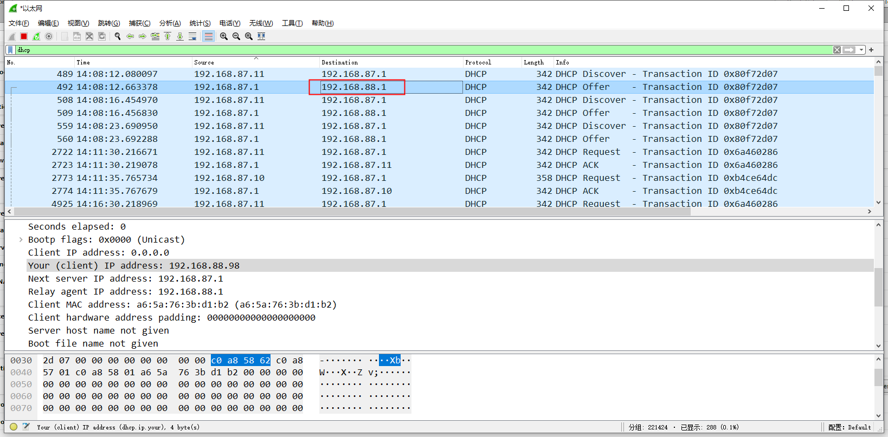Click into the dhcp filter input field
The image size is (888, 437).
coord(423,50)
